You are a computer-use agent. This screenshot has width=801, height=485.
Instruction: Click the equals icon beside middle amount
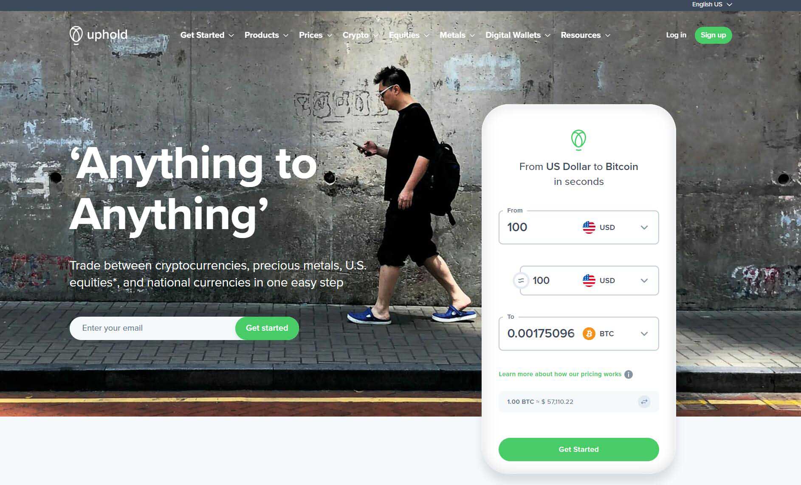521,281
